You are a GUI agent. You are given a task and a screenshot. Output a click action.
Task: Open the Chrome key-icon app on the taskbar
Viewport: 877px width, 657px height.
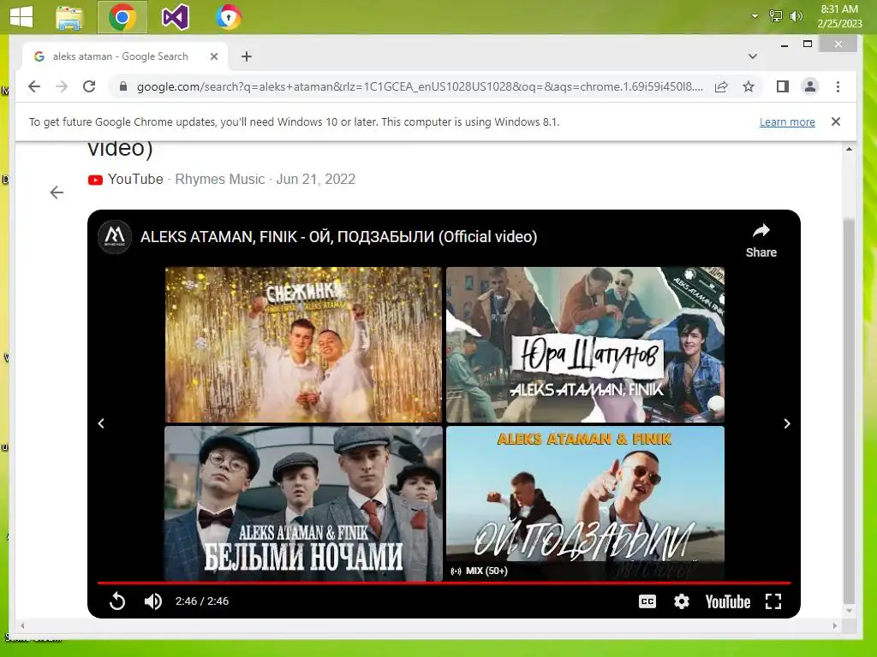(228, 17)
